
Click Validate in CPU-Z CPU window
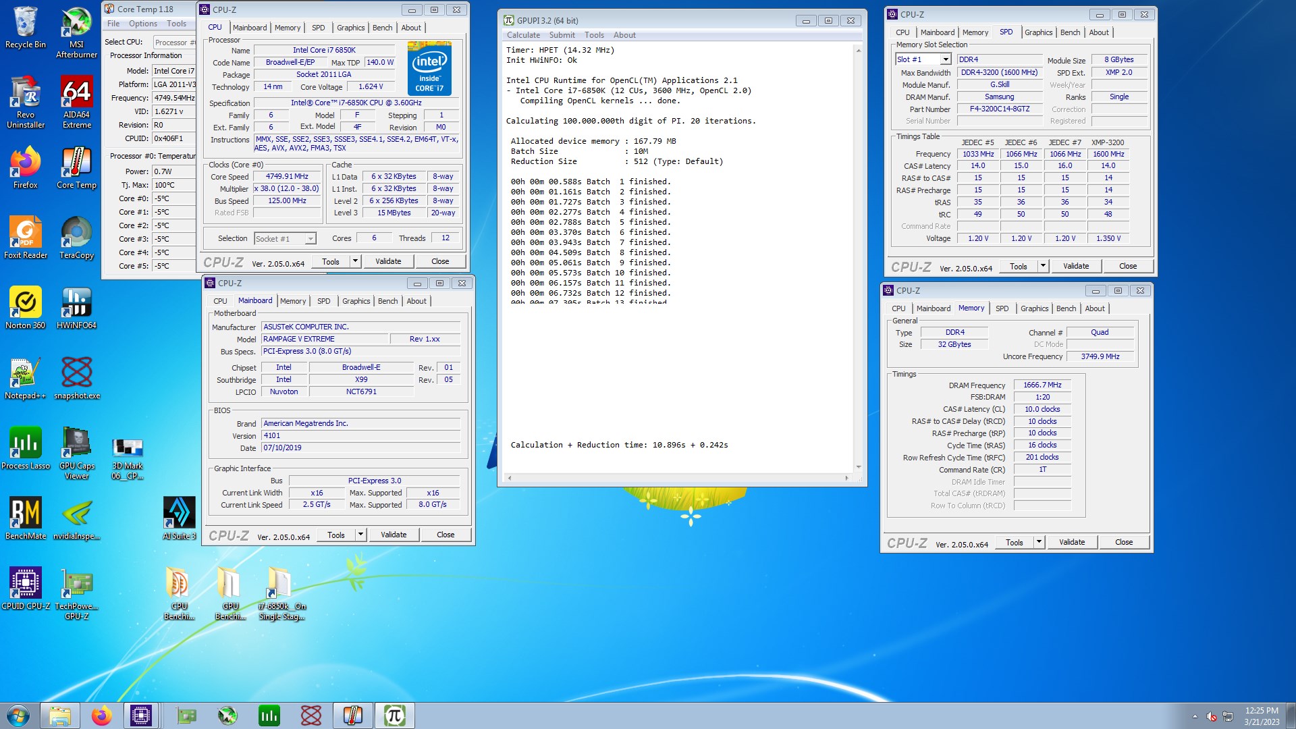(x=388, y=261)
